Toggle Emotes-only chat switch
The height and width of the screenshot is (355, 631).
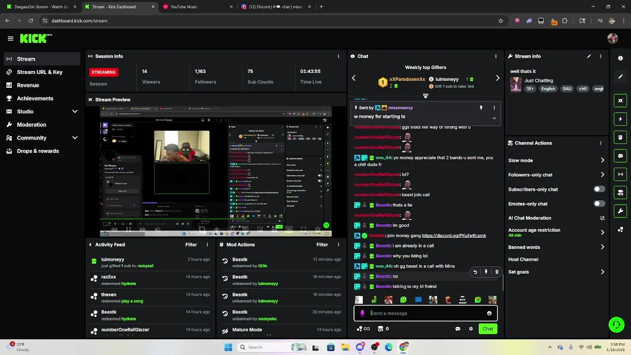point(599,204)
